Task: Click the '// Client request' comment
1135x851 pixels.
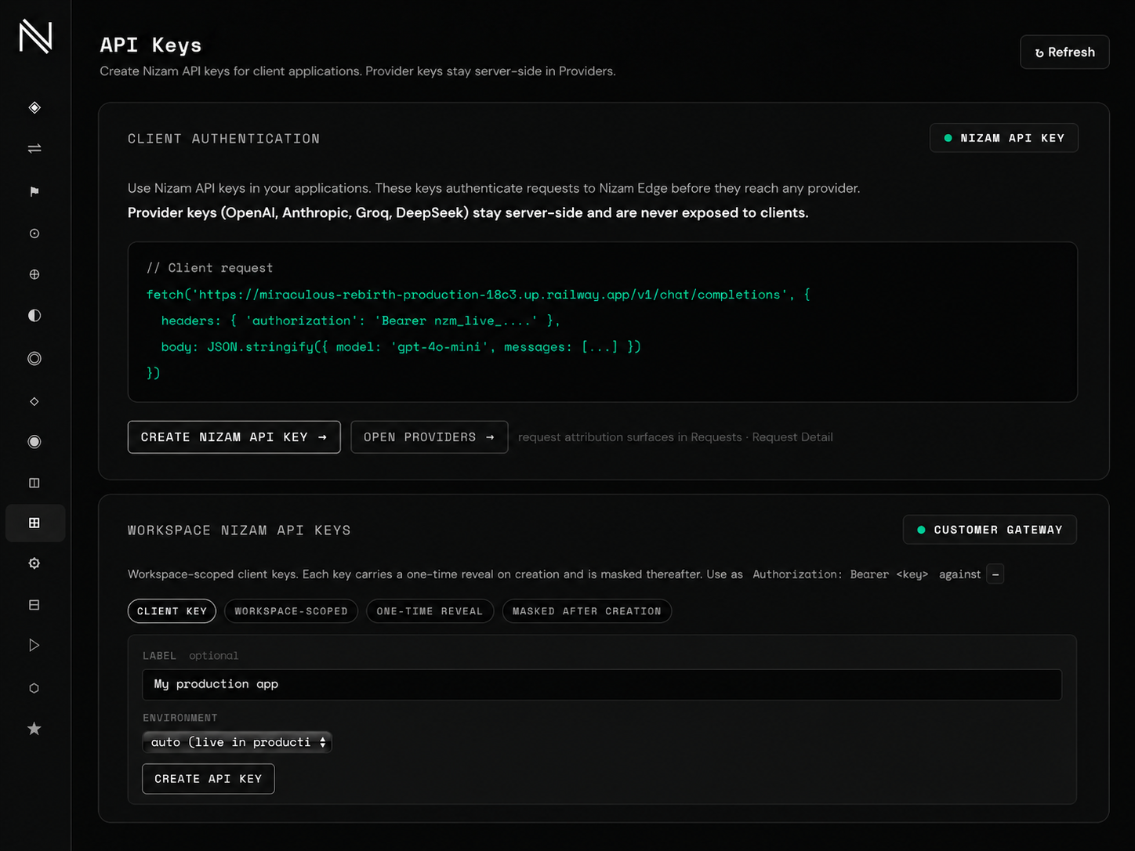Action: coord(209,268)
